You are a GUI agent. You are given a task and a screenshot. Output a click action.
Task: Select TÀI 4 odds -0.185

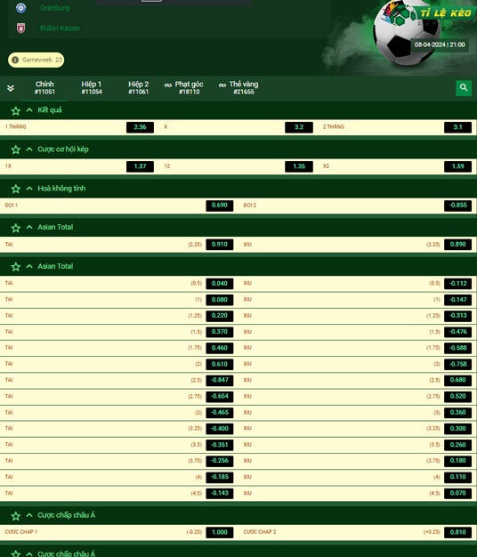pyautogui.click(x=220, y=477)
